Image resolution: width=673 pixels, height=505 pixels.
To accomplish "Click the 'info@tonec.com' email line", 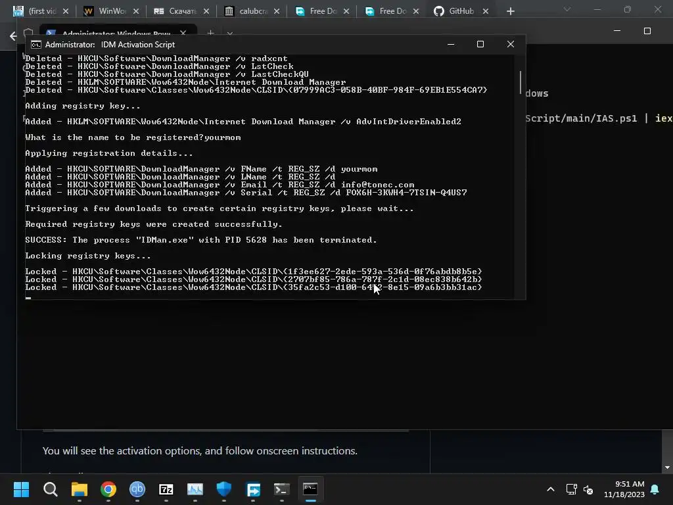I will pyautogui.click(x=220, y=185).
